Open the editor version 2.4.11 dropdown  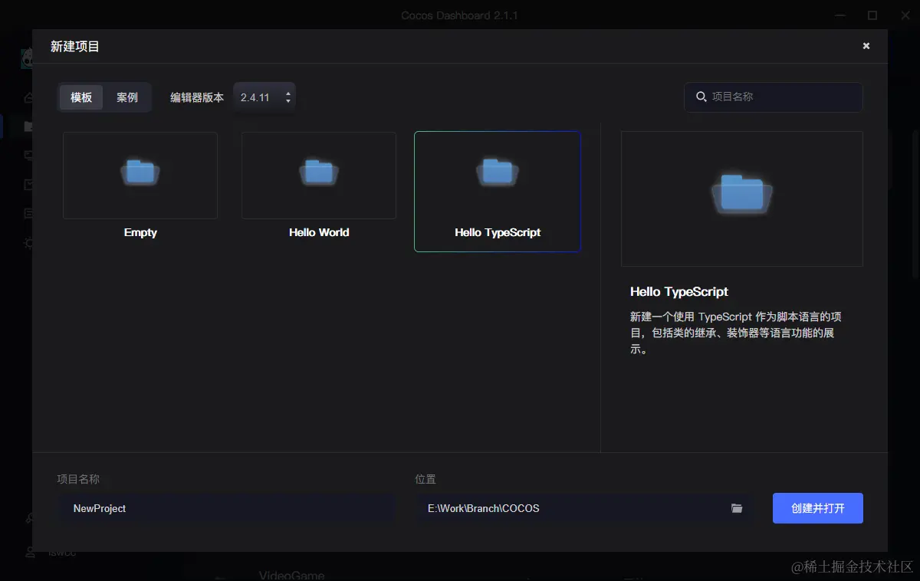tap(264, 97)
